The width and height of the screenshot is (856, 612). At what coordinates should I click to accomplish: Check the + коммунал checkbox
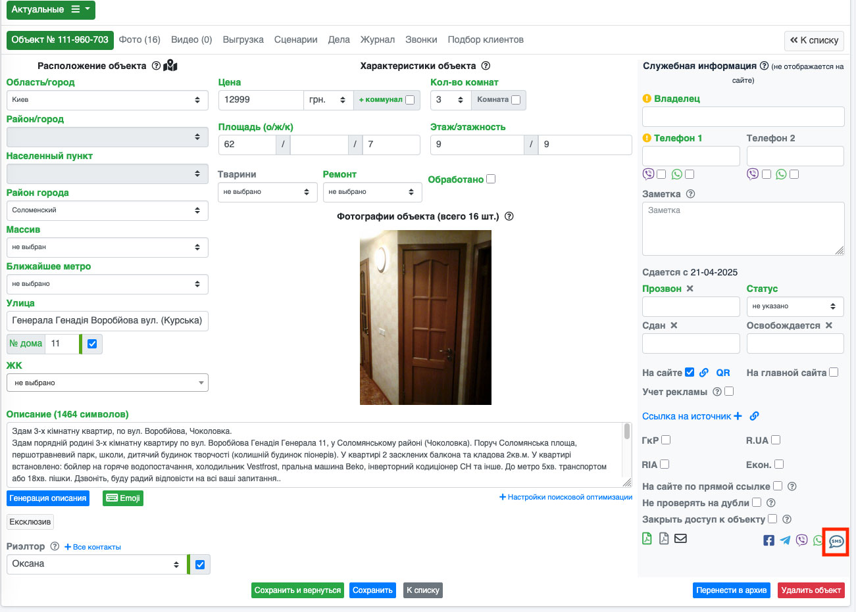click(x=410, y=100)
